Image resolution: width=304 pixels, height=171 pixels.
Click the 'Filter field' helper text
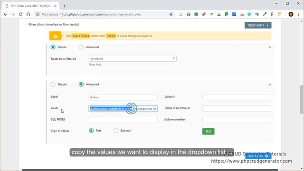pyautogui.click(x=95, y=65)
